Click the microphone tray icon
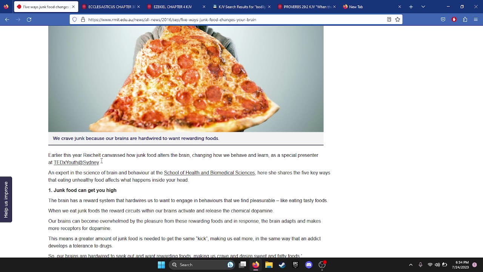The image size is (483, 272). 420,265
